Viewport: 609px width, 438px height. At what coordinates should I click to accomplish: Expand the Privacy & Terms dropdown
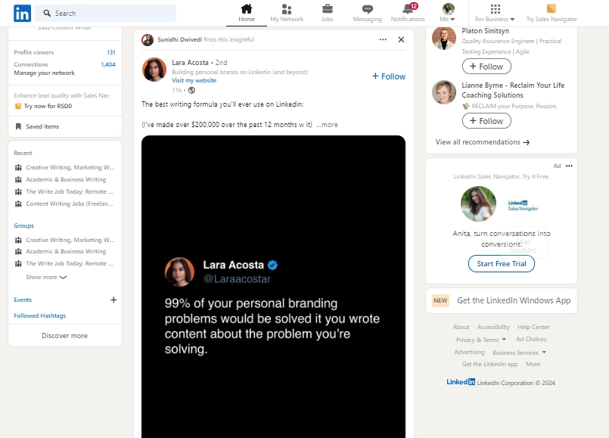point(481,340)
